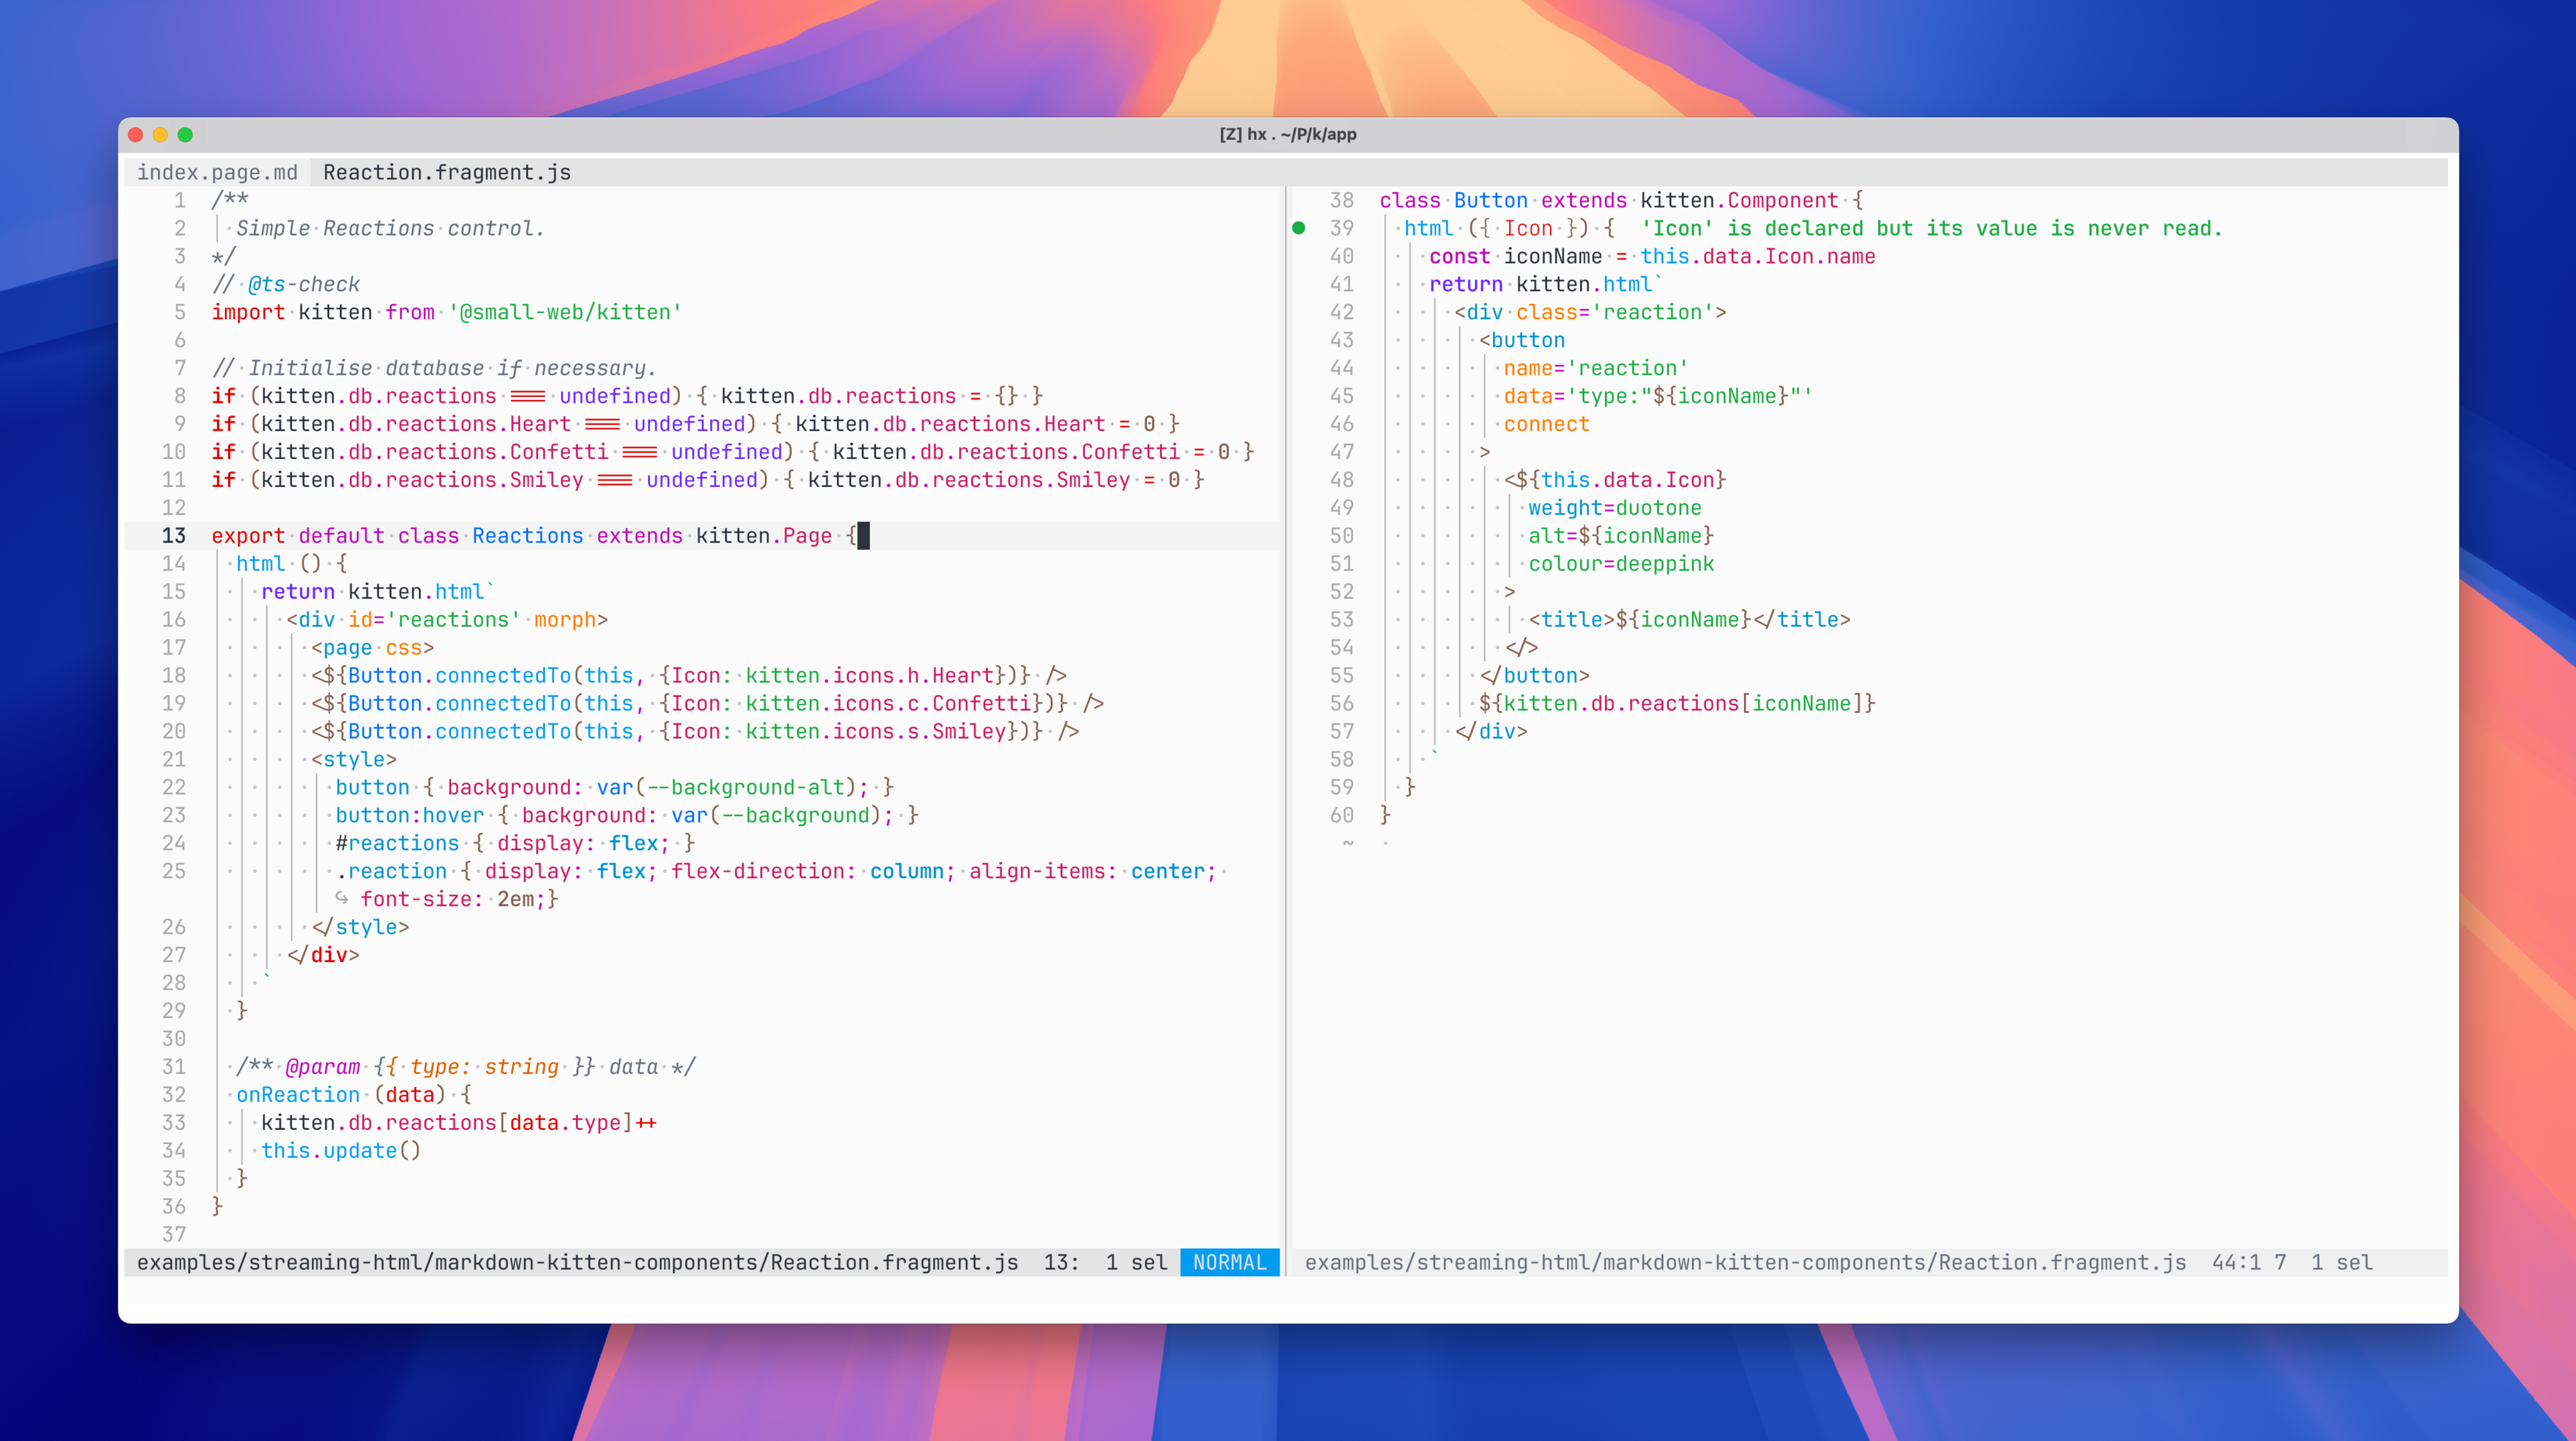The height and width of the screenshot is (1441, 2576).
Task: Click the 'font-size: 2em;' wrapped line
Action: coord(459,898)
